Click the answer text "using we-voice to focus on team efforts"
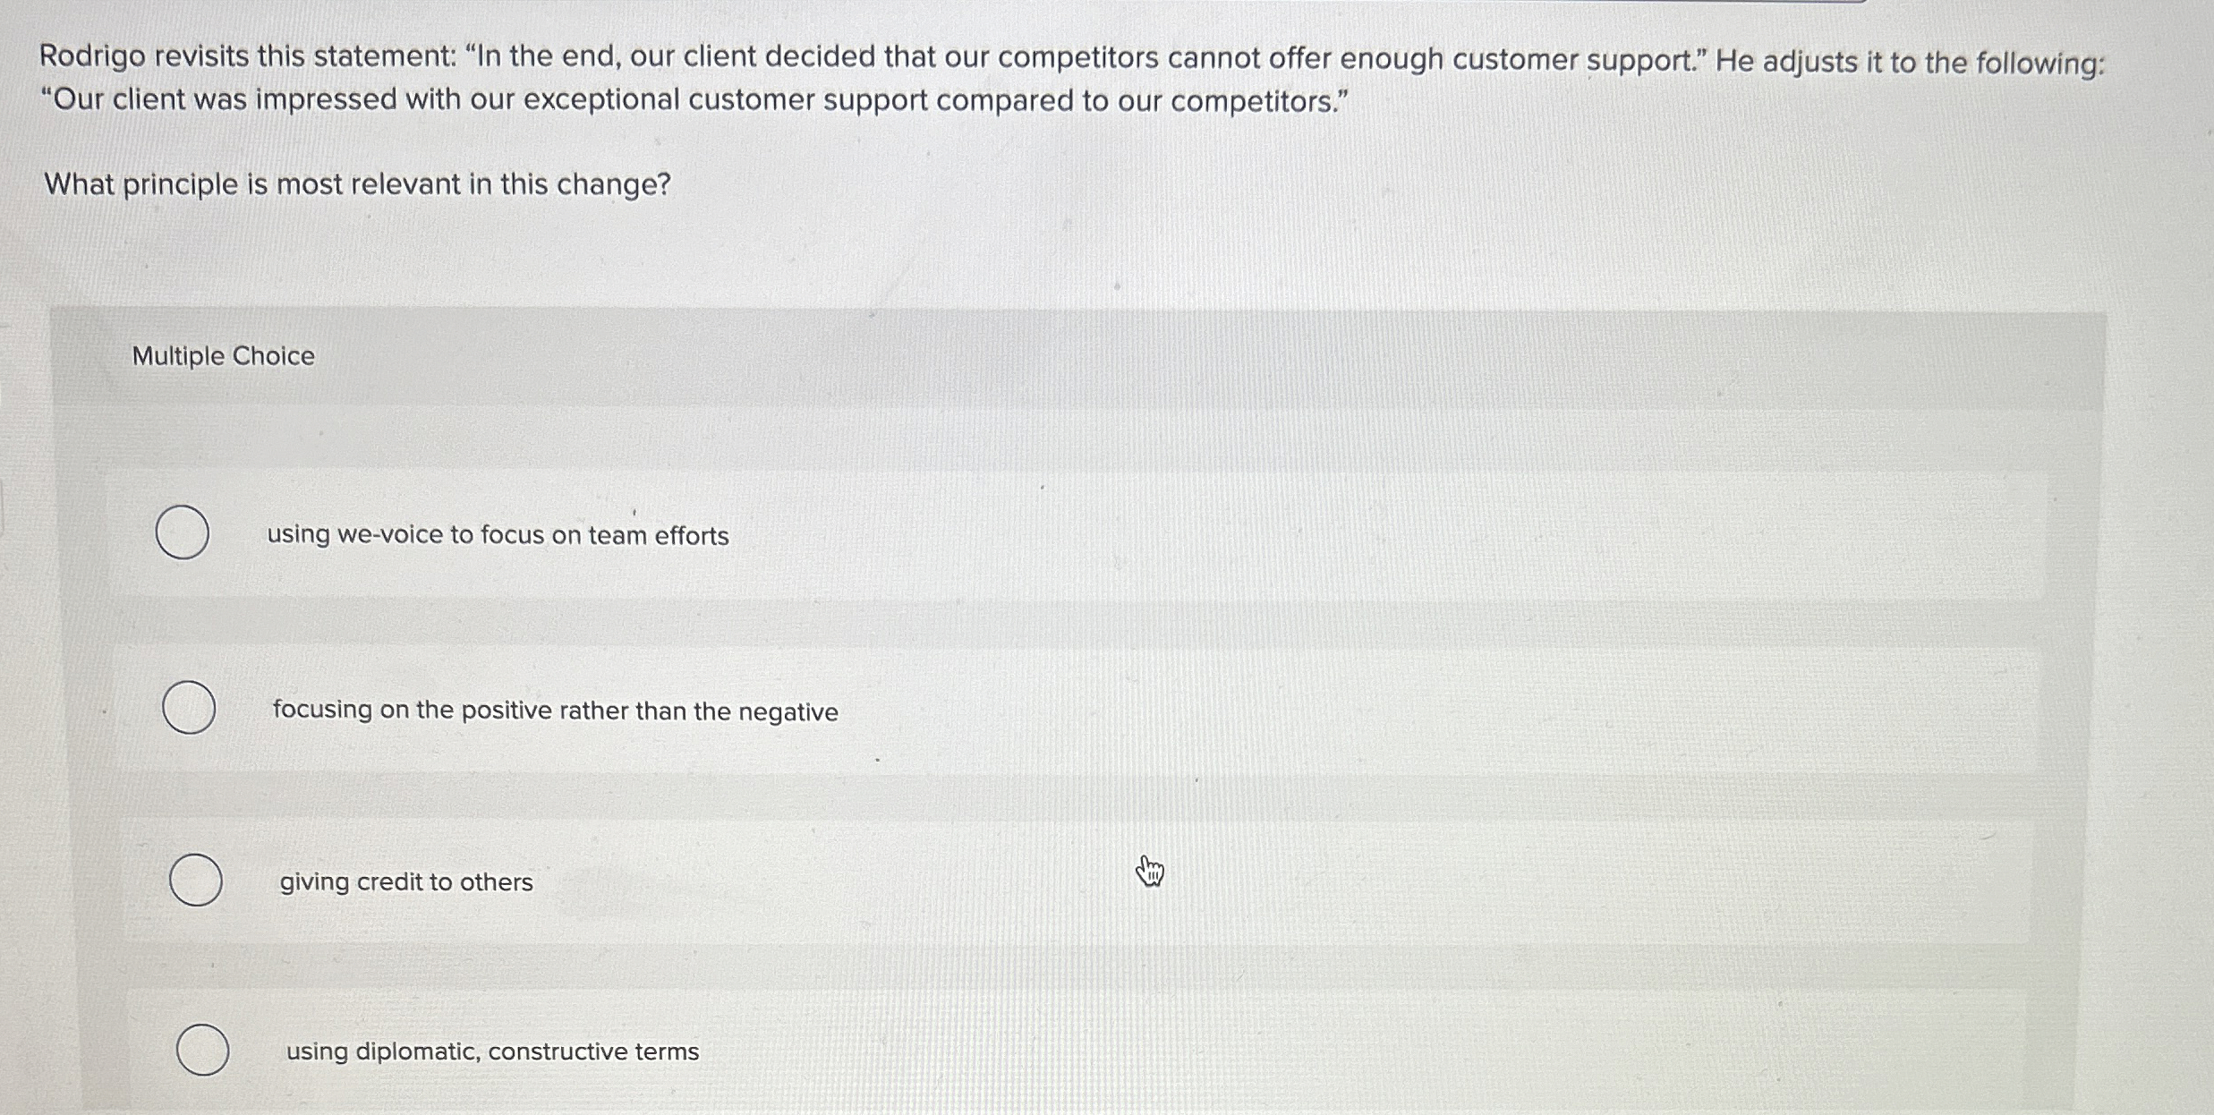The width and height of the screenshot is (2214, 1115). (498, 534)
